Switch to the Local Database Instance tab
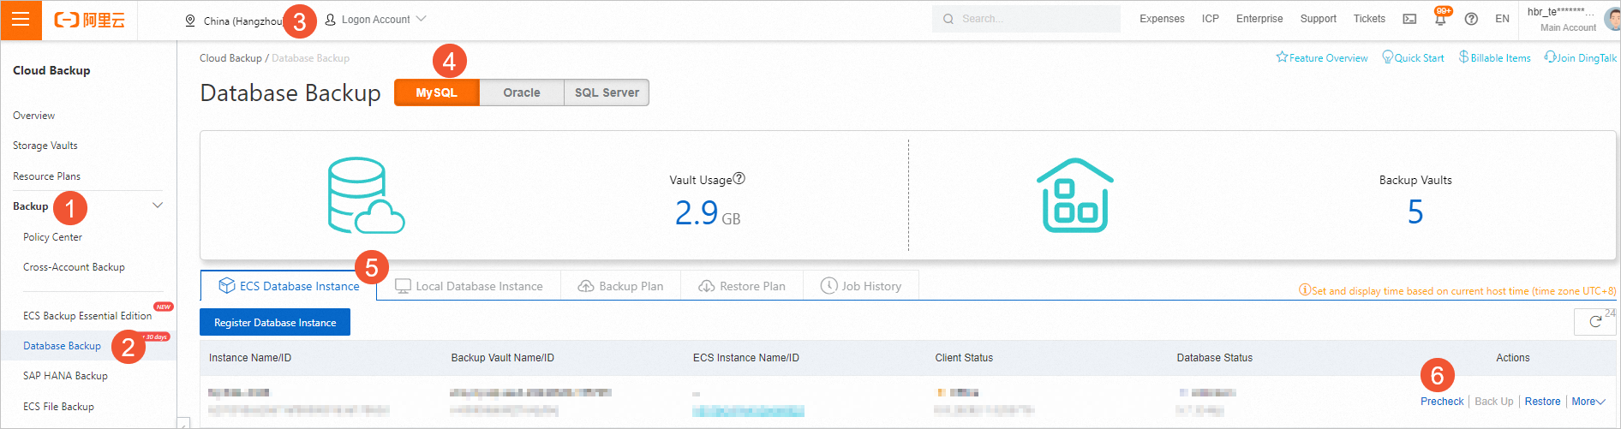The image size is (1621, 429). (469, 286)
